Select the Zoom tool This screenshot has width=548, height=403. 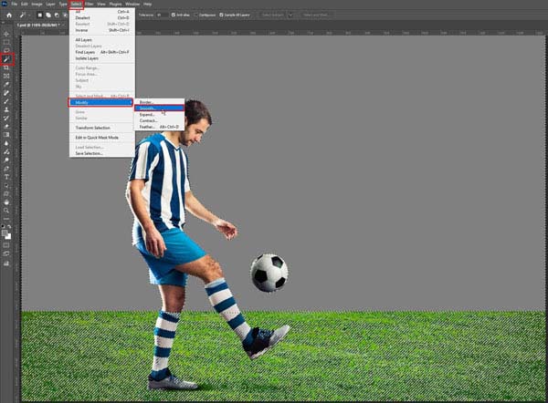click(x=6, y=211)
